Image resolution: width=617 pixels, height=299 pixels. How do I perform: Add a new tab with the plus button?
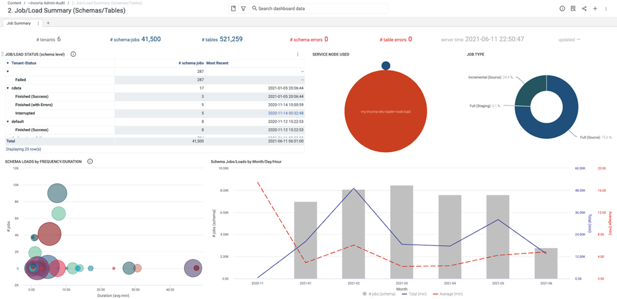coord(48,23)
